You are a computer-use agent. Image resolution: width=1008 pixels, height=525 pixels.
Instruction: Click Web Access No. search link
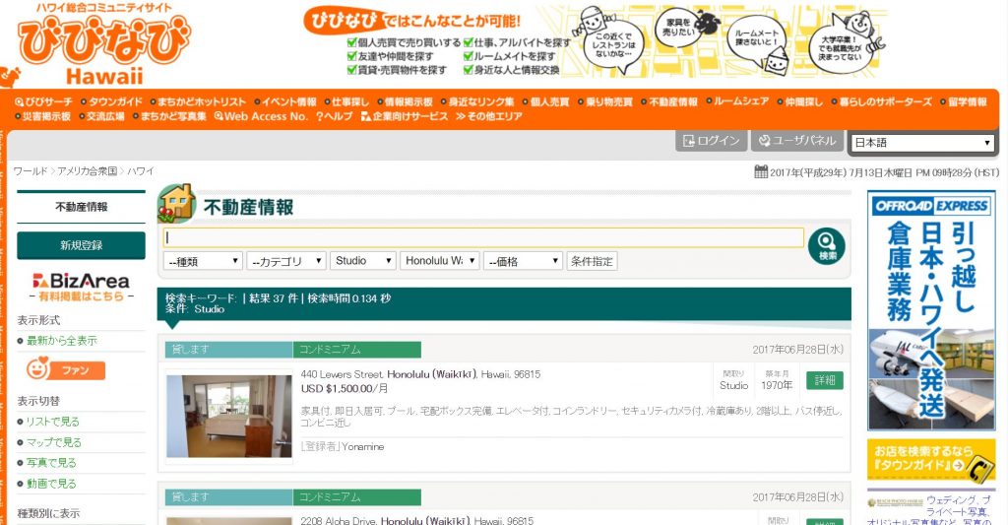[261, 116]
